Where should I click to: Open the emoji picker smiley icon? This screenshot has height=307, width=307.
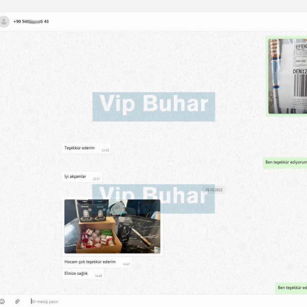tap(2, 301)
